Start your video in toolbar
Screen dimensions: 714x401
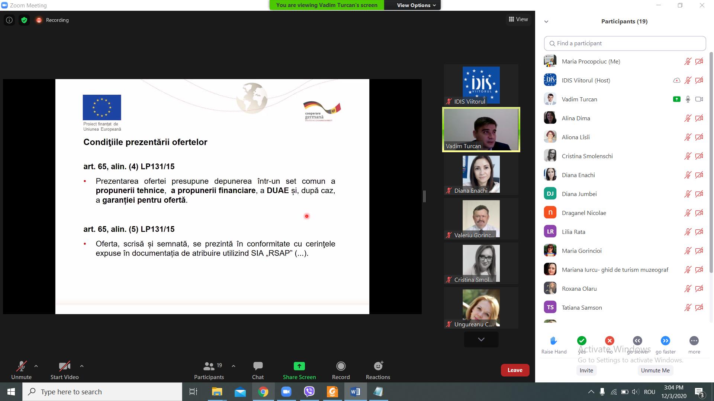65,370
